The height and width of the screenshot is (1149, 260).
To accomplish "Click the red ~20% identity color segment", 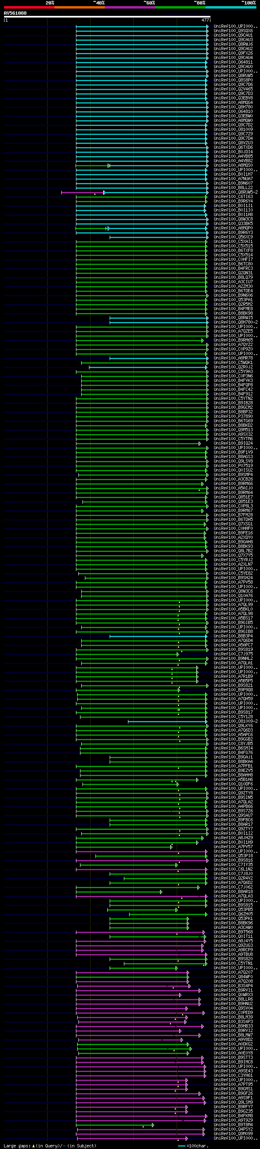I will pyautogui.click(x=29, y=7).
